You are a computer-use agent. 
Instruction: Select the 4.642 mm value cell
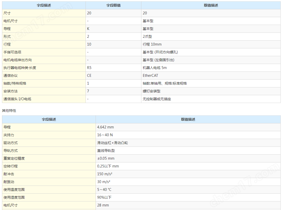point(105,127)
